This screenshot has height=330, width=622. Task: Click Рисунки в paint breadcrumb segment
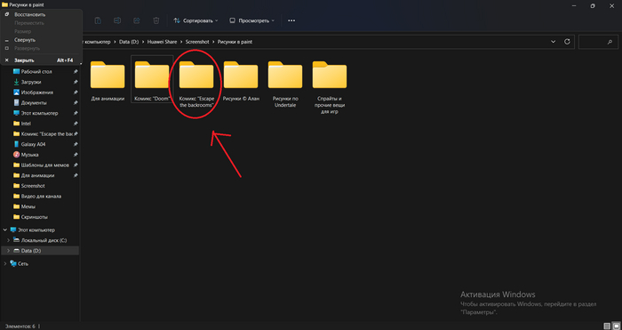(x=235, y=42)
